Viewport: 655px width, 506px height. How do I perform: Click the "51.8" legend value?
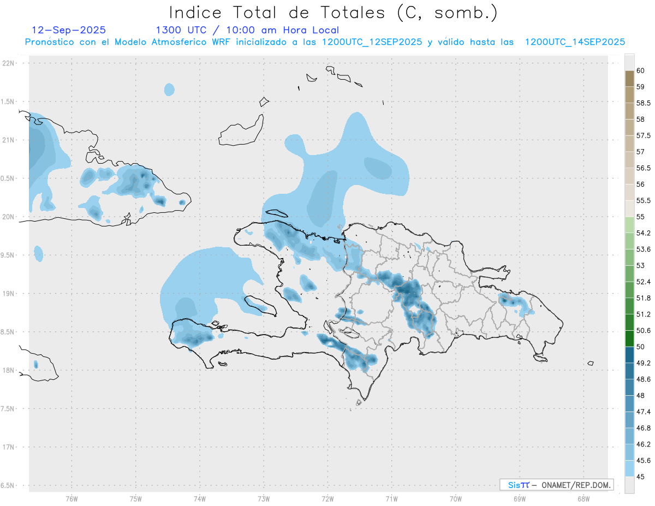pyautogui.click(x=643, y=298)
